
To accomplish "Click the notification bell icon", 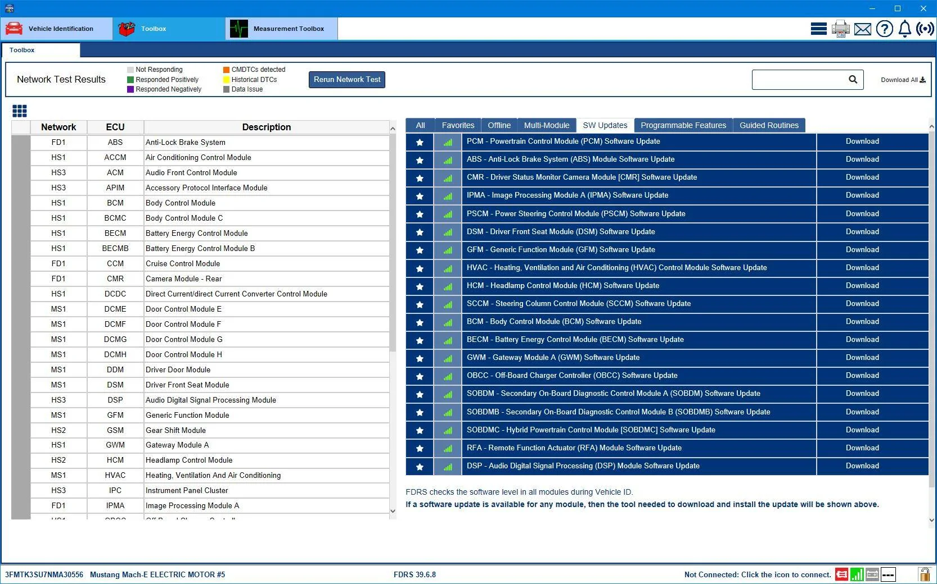I will [x=904, y=29].
